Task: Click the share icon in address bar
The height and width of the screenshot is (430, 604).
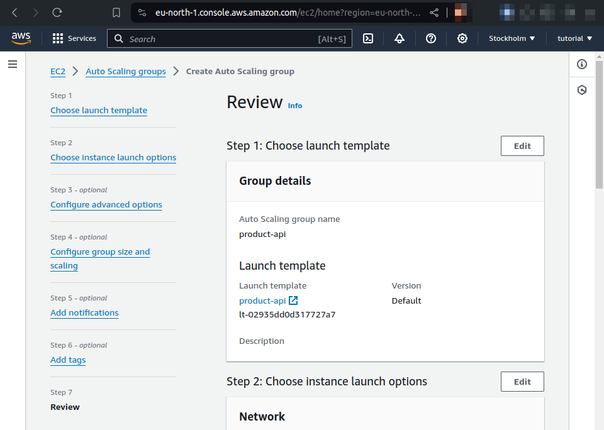Action: [x=434, y=13]
